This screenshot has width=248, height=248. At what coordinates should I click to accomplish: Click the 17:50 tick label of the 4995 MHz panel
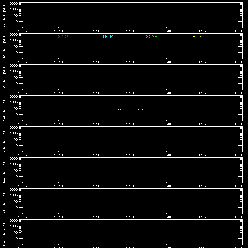(x=203, y=186)
